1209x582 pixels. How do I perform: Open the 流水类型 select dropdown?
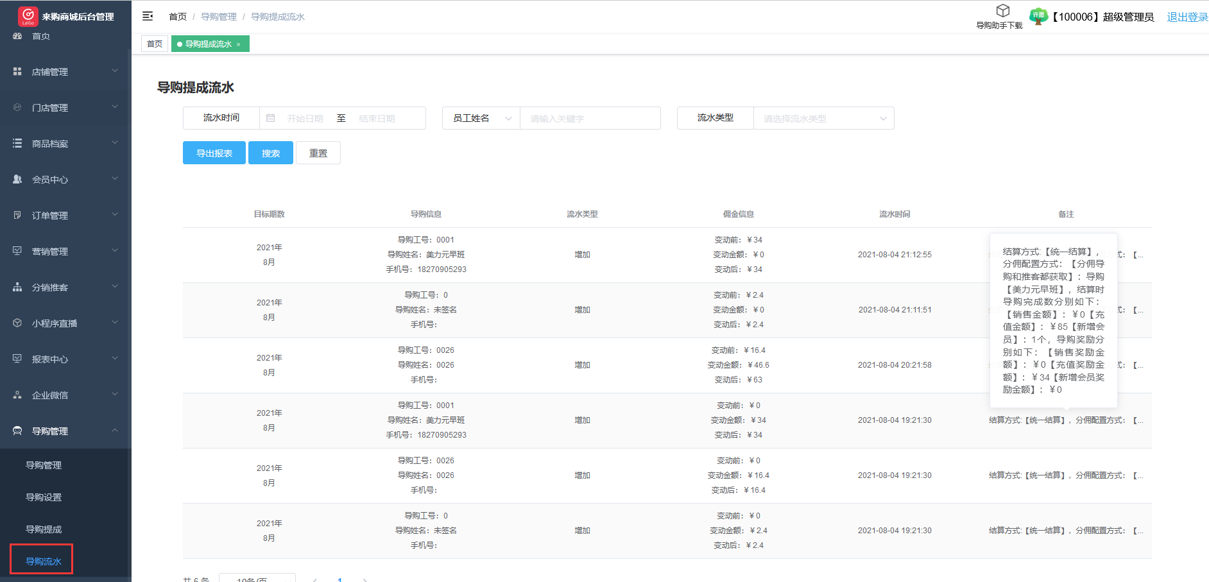pos(823,118)
